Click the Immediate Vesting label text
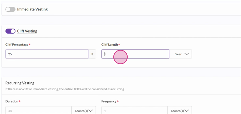 (x=32, y=9)
